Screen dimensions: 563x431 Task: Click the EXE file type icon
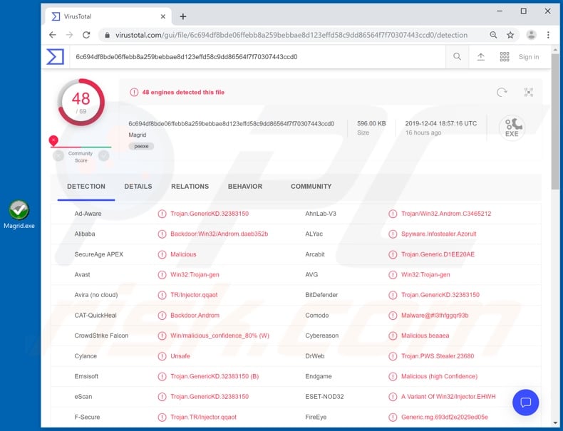tap(512, 128)
